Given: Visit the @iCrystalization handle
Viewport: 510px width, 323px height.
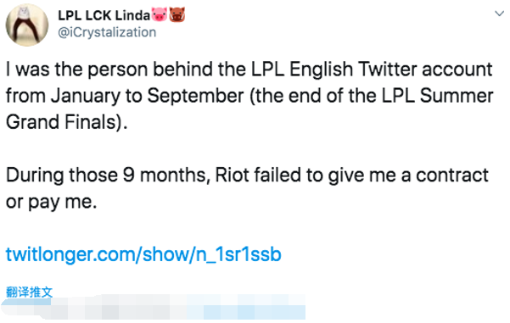Looking at the screenshot, I should pos(107,32).
